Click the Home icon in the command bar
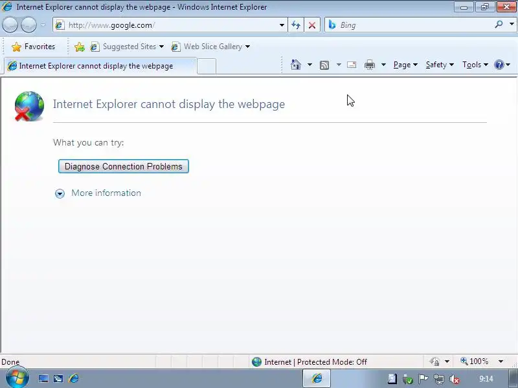Image resolution: width=518 pixels, height=388 pixels. (x=296, y=65)
